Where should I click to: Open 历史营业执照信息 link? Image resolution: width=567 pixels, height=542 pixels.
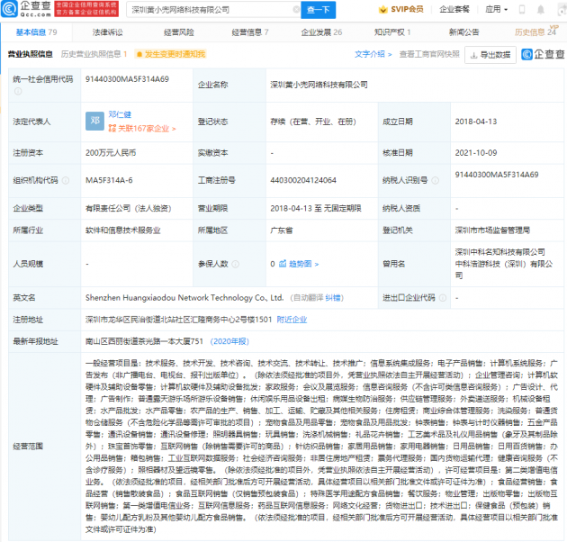(94, 54)
